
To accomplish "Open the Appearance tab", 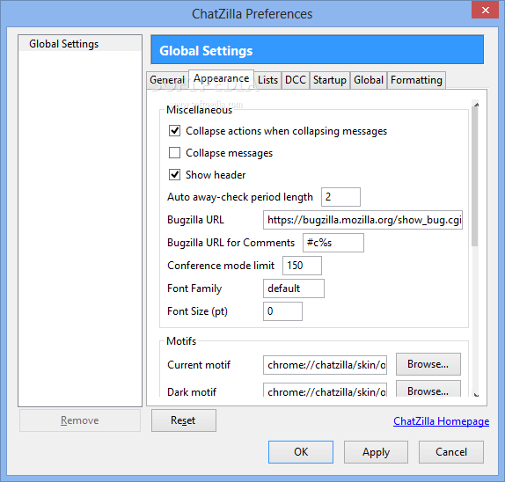I will (221, 78).
